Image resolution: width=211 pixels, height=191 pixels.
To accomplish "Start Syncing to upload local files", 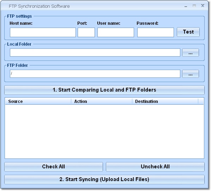I will (104, 180).
